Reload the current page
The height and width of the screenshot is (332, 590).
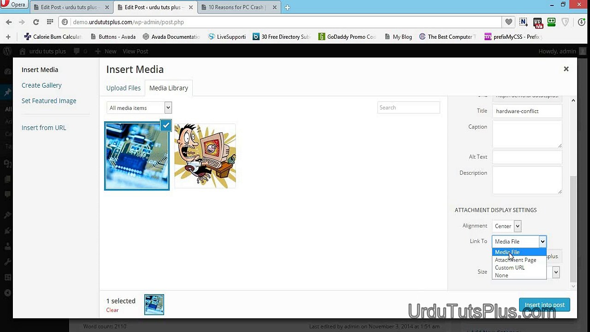click(36, 22)
